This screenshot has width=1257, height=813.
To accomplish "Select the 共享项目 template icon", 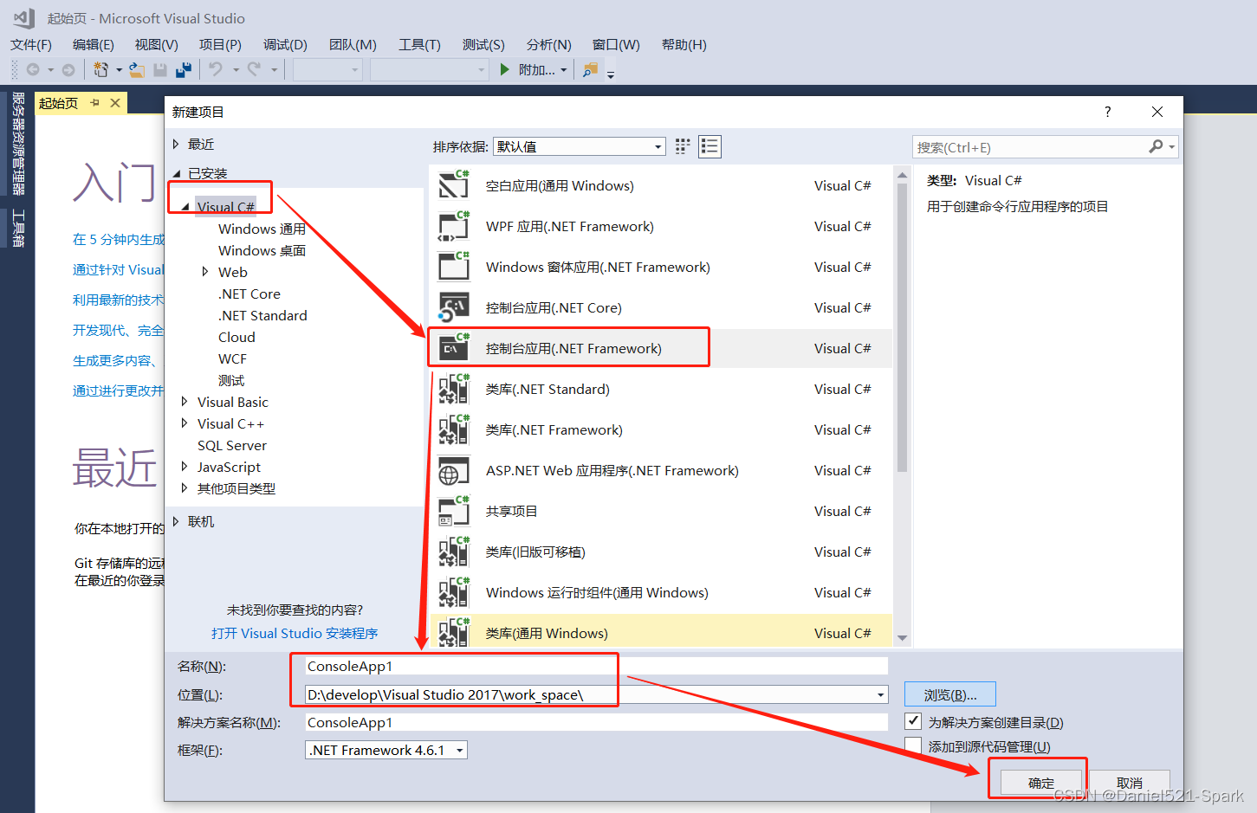I will tap(454, 511).
